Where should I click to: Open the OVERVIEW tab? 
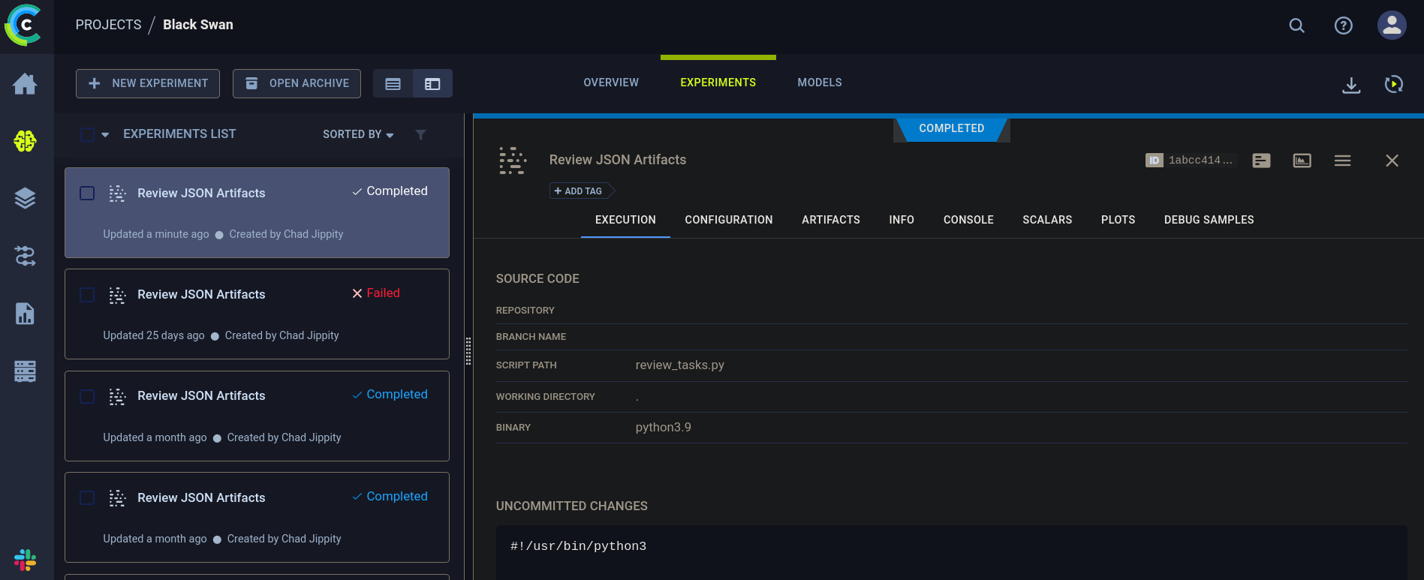[611, 83]
